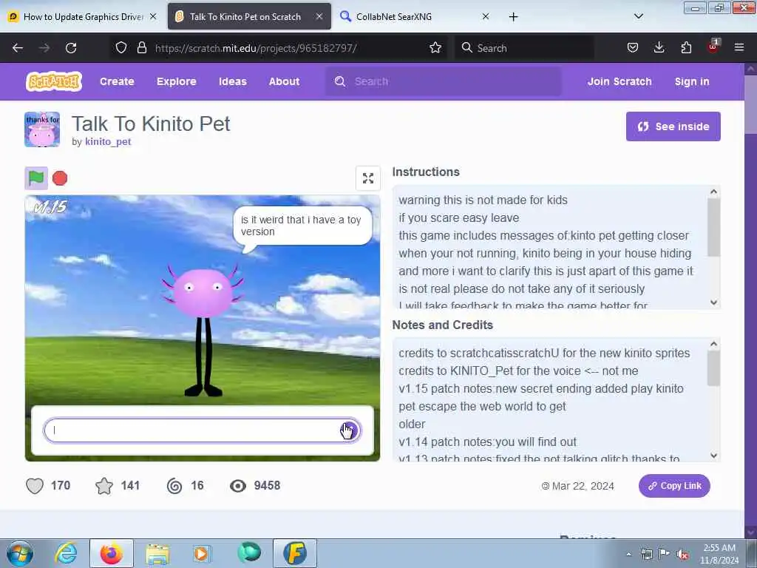Click the Copy Link button
757x568 pixels.
(674, 486)
